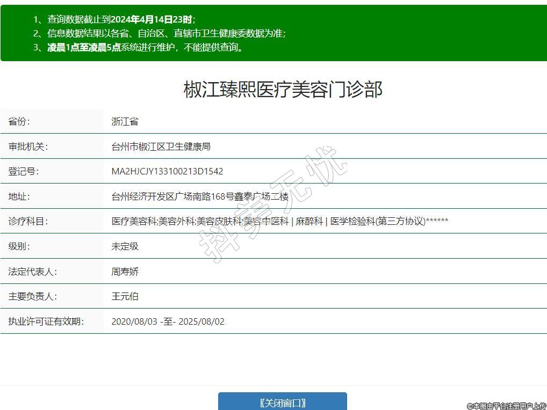
Task: Click the 台州市椒江区卫生健康局 value
Action: tap(161, 147)
